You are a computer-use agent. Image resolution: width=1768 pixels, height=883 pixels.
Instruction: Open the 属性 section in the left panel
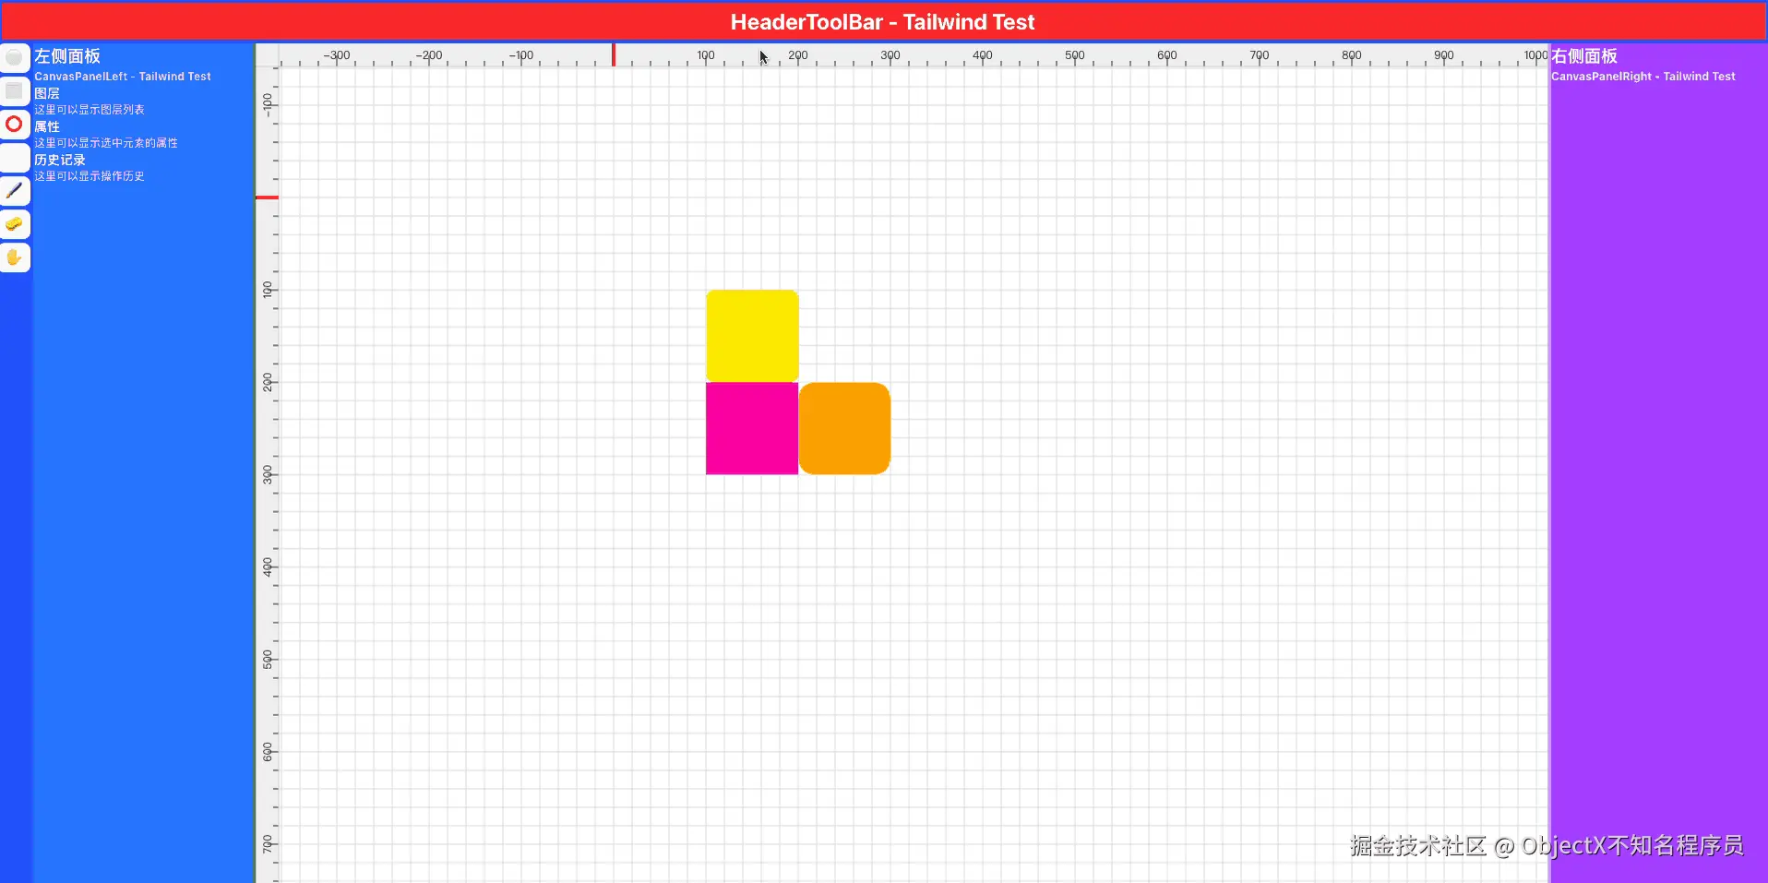point(47,126)
